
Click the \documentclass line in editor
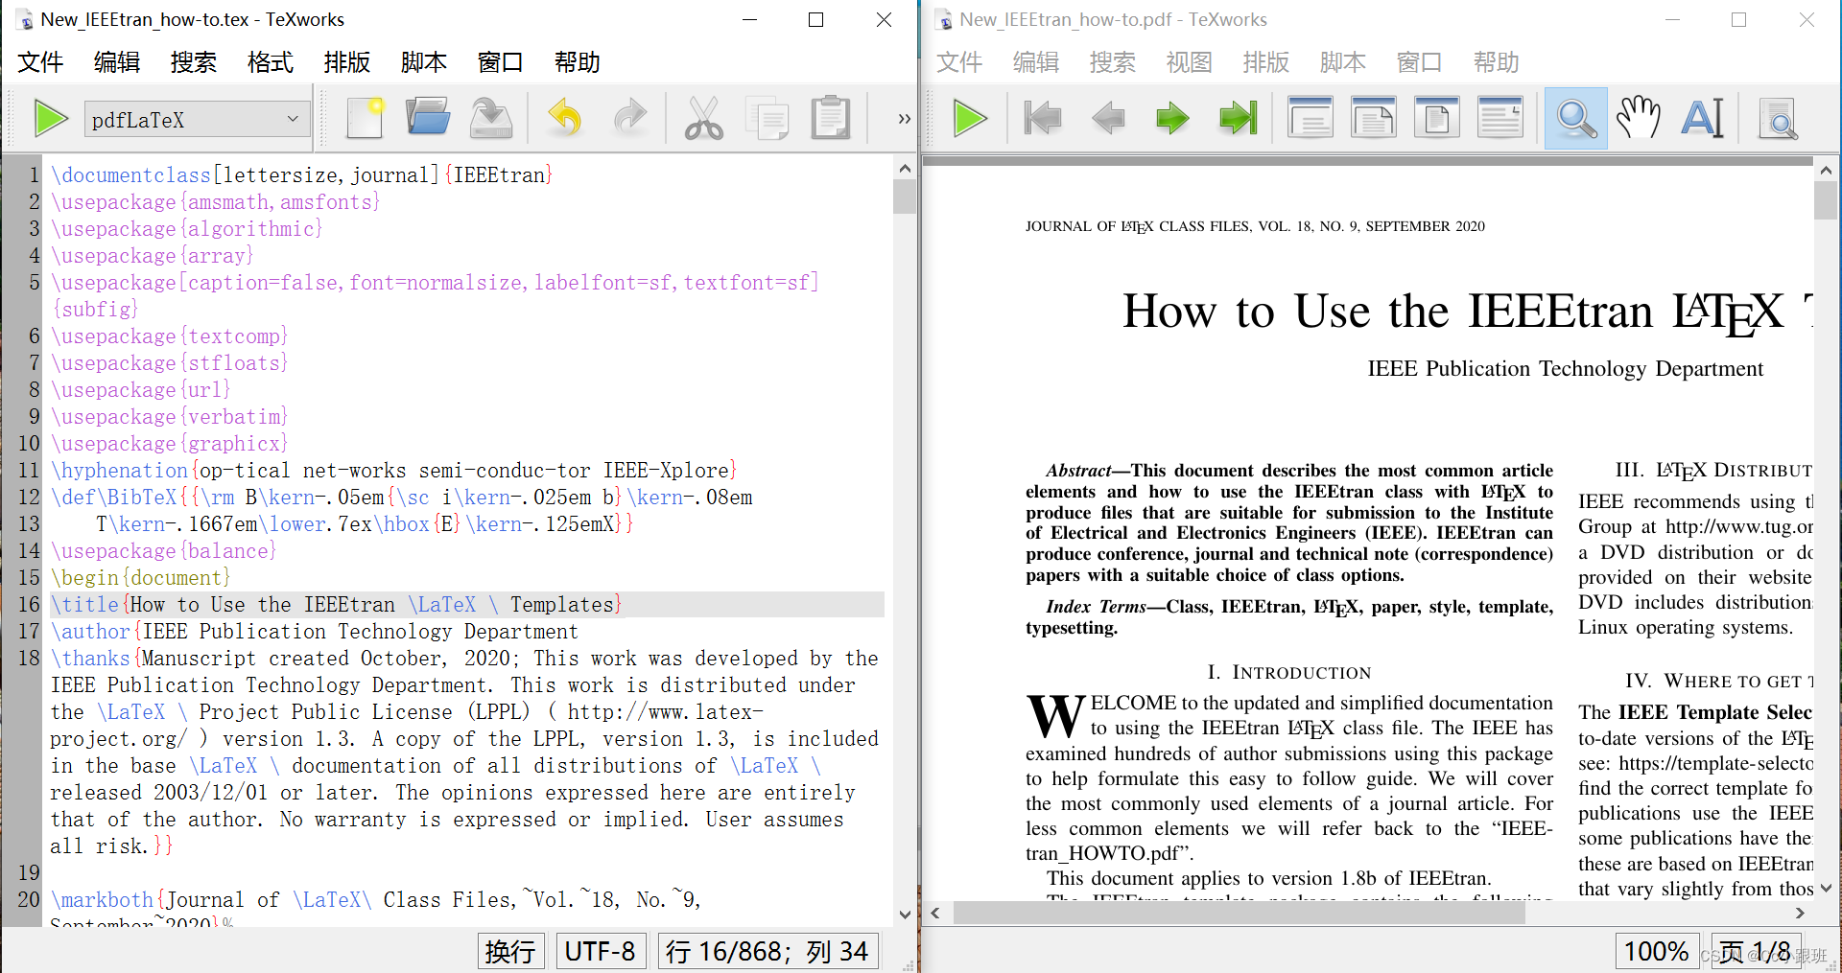302,175
